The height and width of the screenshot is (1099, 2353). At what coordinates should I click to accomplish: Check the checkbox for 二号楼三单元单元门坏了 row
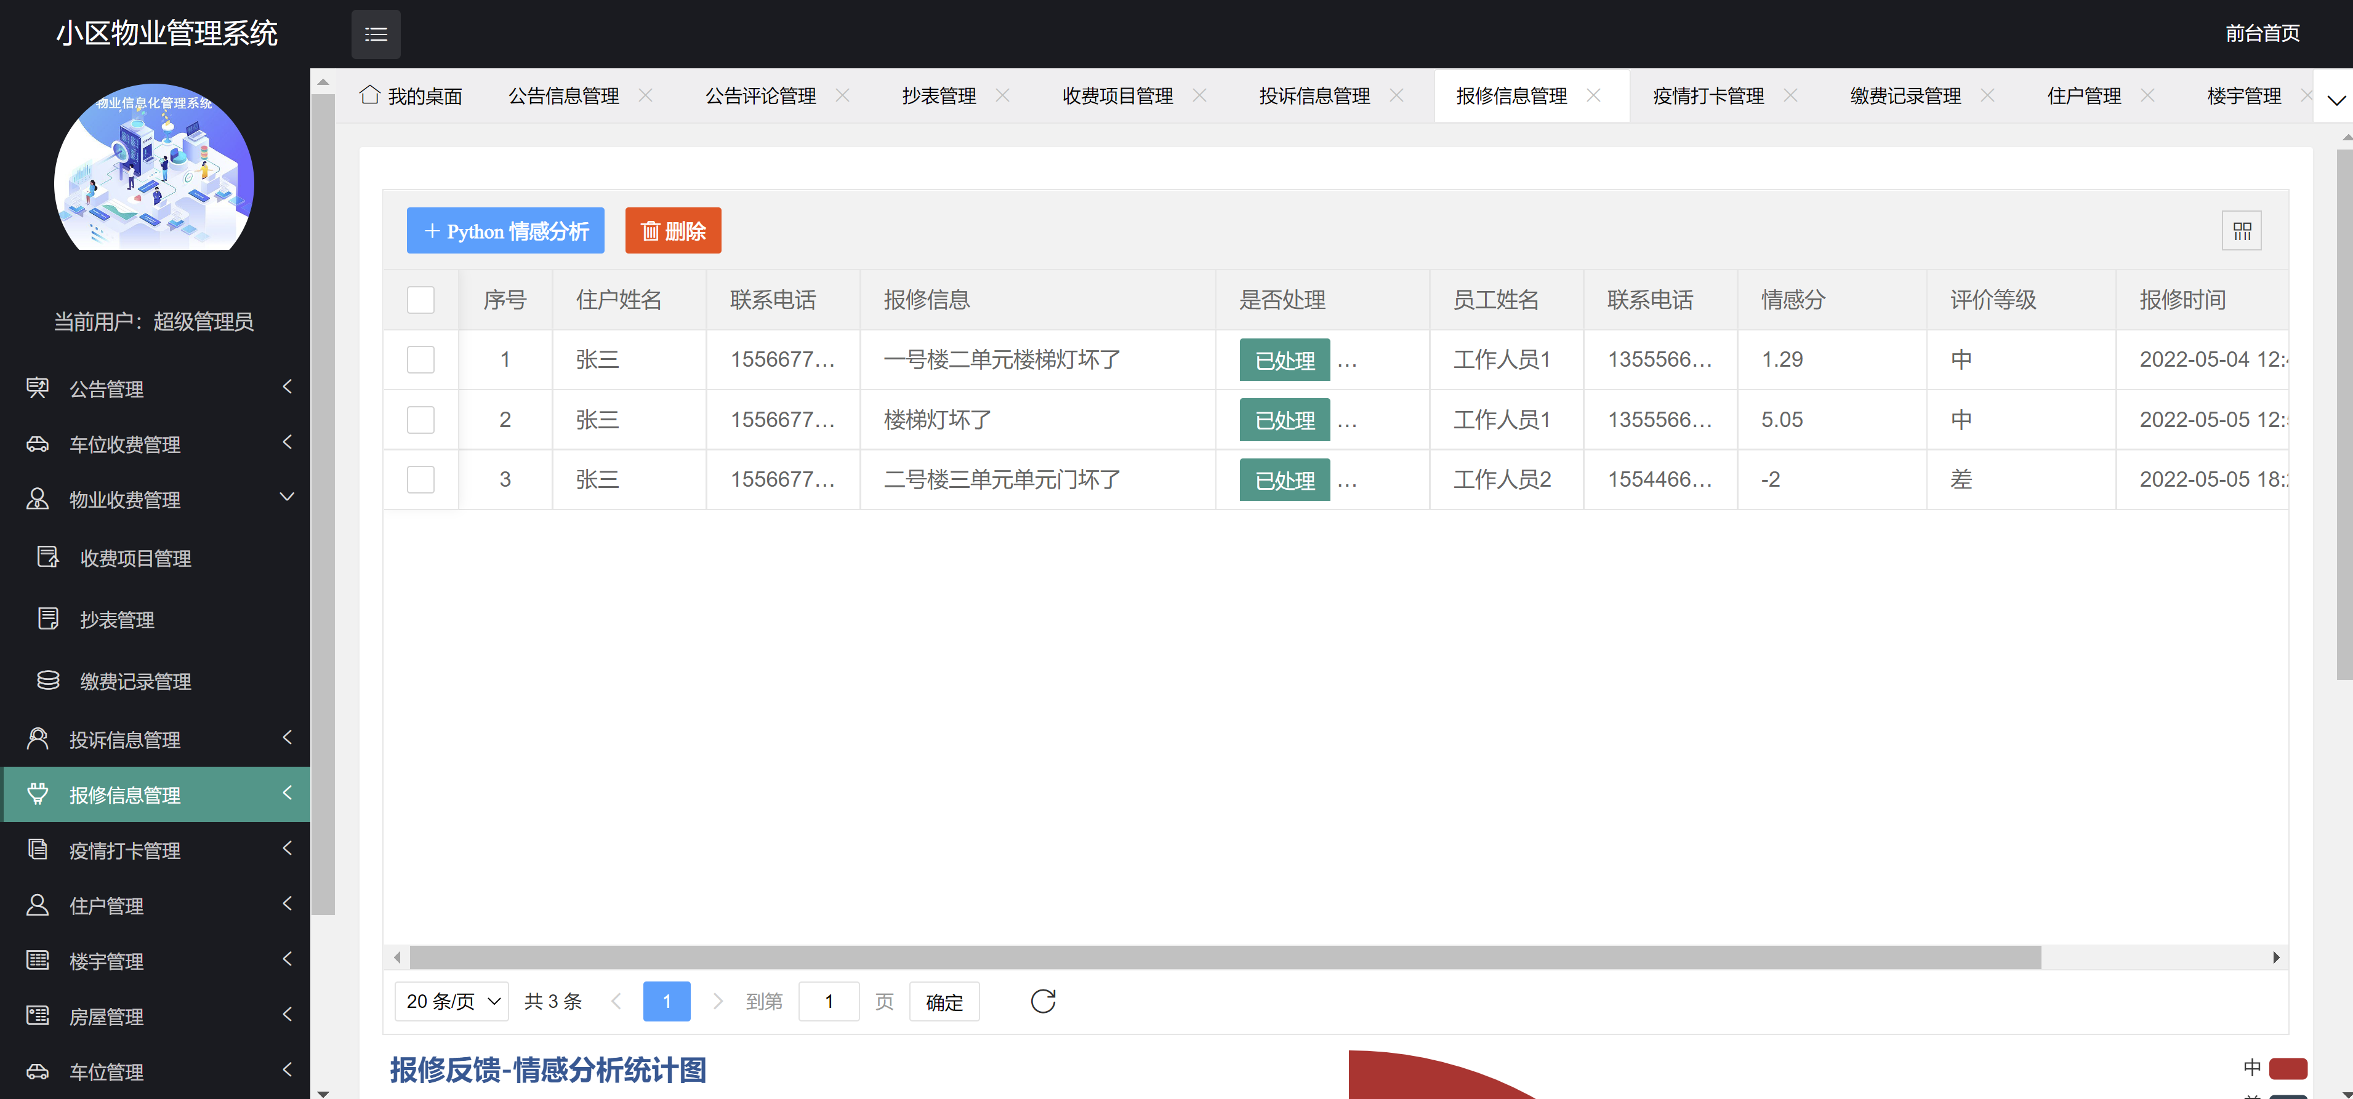pos(420,479)
